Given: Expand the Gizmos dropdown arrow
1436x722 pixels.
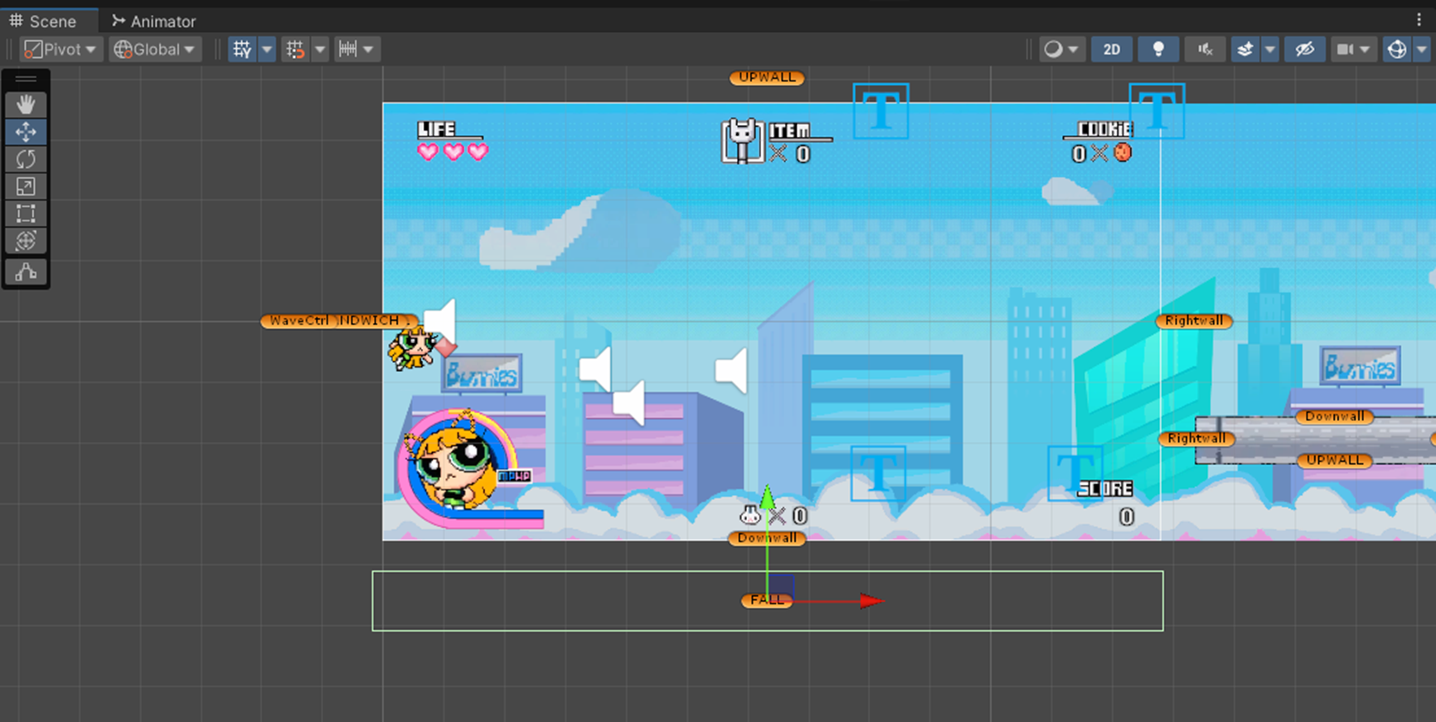Looking at the screenshot, I should point(1421,50).
